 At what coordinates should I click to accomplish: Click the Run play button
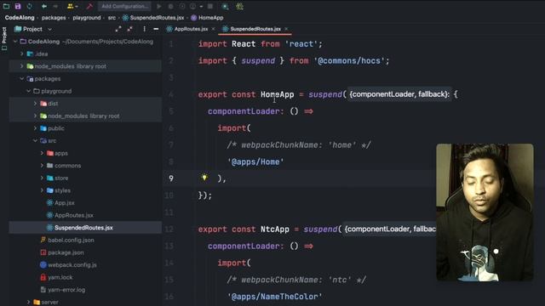(x=159, y=6)
